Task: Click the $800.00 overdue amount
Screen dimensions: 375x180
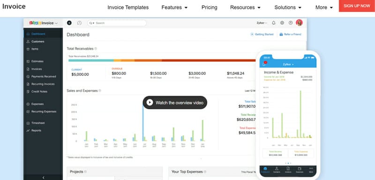Action: (x=119, y=74)
